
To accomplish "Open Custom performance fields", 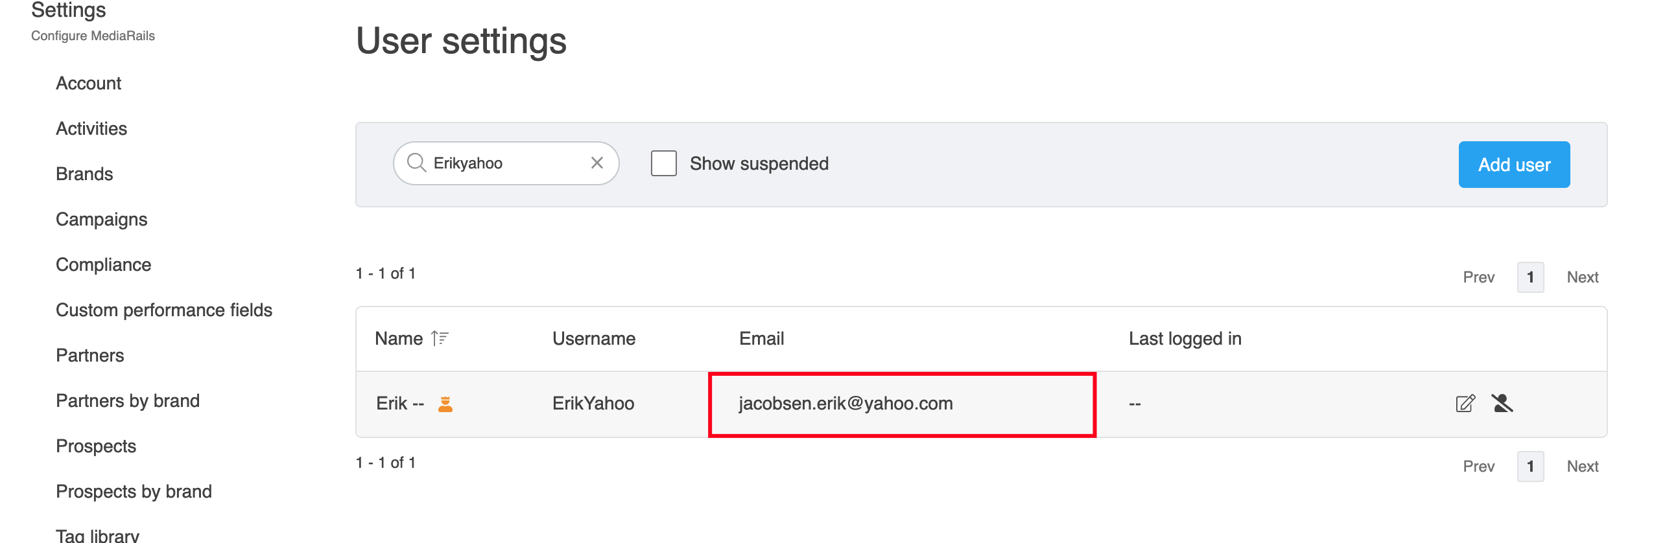I will coord(164,310).
